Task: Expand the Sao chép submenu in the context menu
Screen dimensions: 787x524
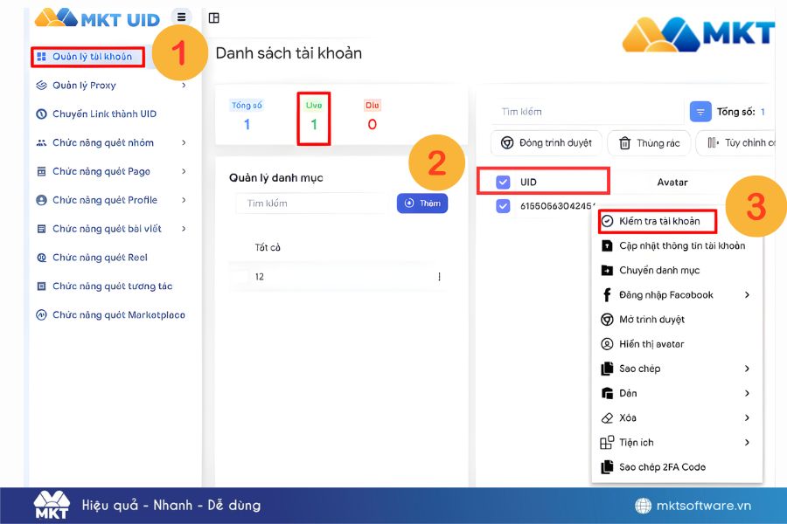Action: (747, 369)
